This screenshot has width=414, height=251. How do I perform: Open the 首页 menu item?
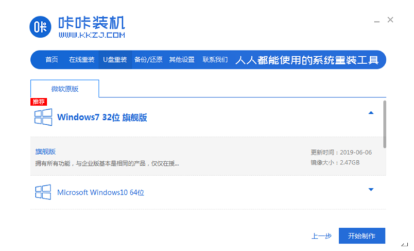coord(51,60)
